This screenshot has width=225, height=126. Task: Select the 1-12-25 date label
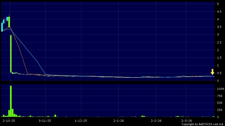coord(81,120)
